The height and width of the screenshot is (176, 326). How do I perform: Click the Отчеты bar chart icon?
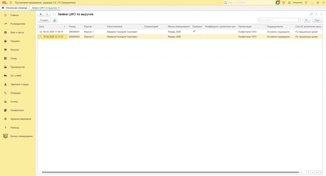5,102
